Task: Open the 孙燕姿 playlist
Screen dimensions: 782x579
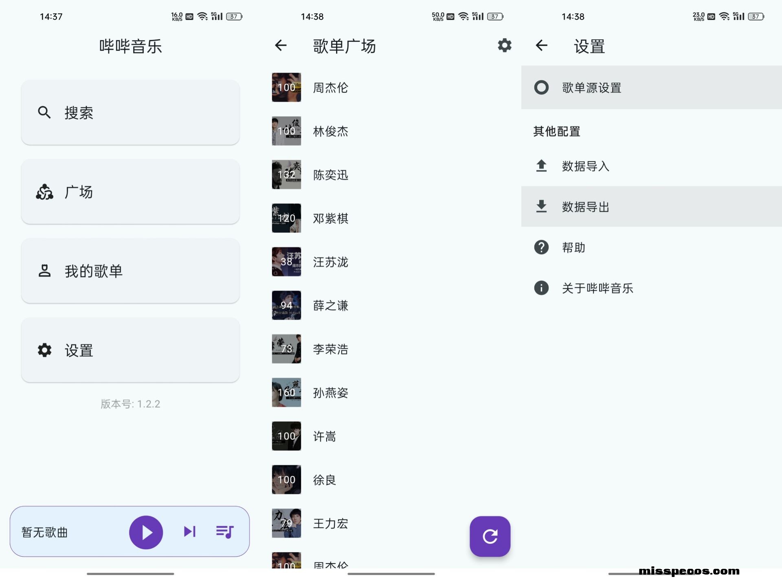Action: tap(391, 392)
